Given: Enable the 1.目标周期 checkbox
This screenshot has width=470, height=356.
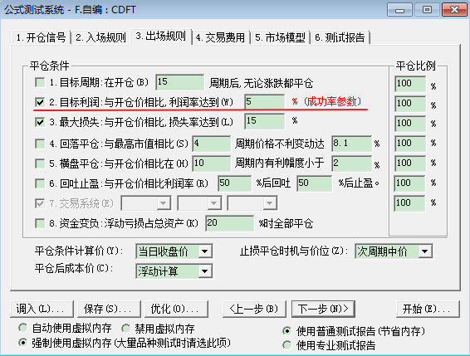Looking at the screenshot, I should (40, 82).
